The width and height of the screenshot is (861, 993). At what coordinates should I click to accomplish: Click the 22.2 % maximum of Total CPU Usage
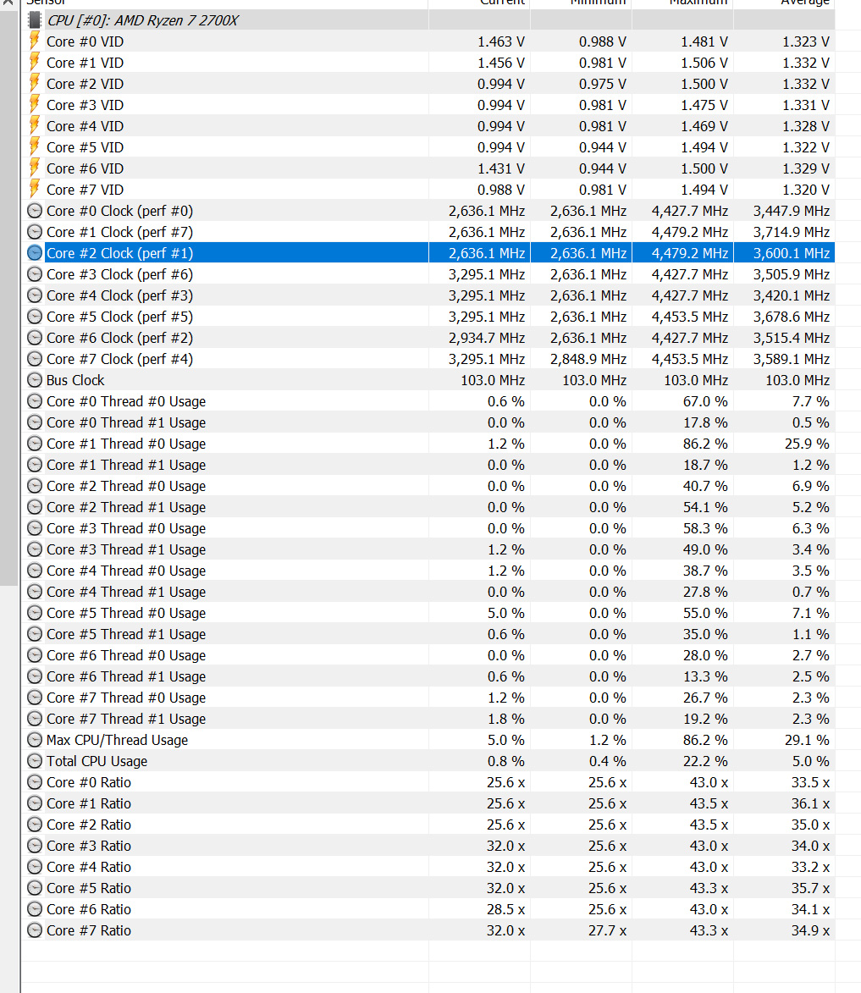[705, 760]
